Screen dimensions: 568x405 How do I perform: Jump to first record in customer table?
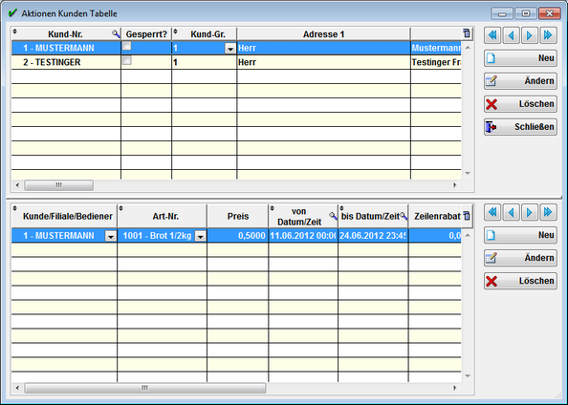[492, 35]
